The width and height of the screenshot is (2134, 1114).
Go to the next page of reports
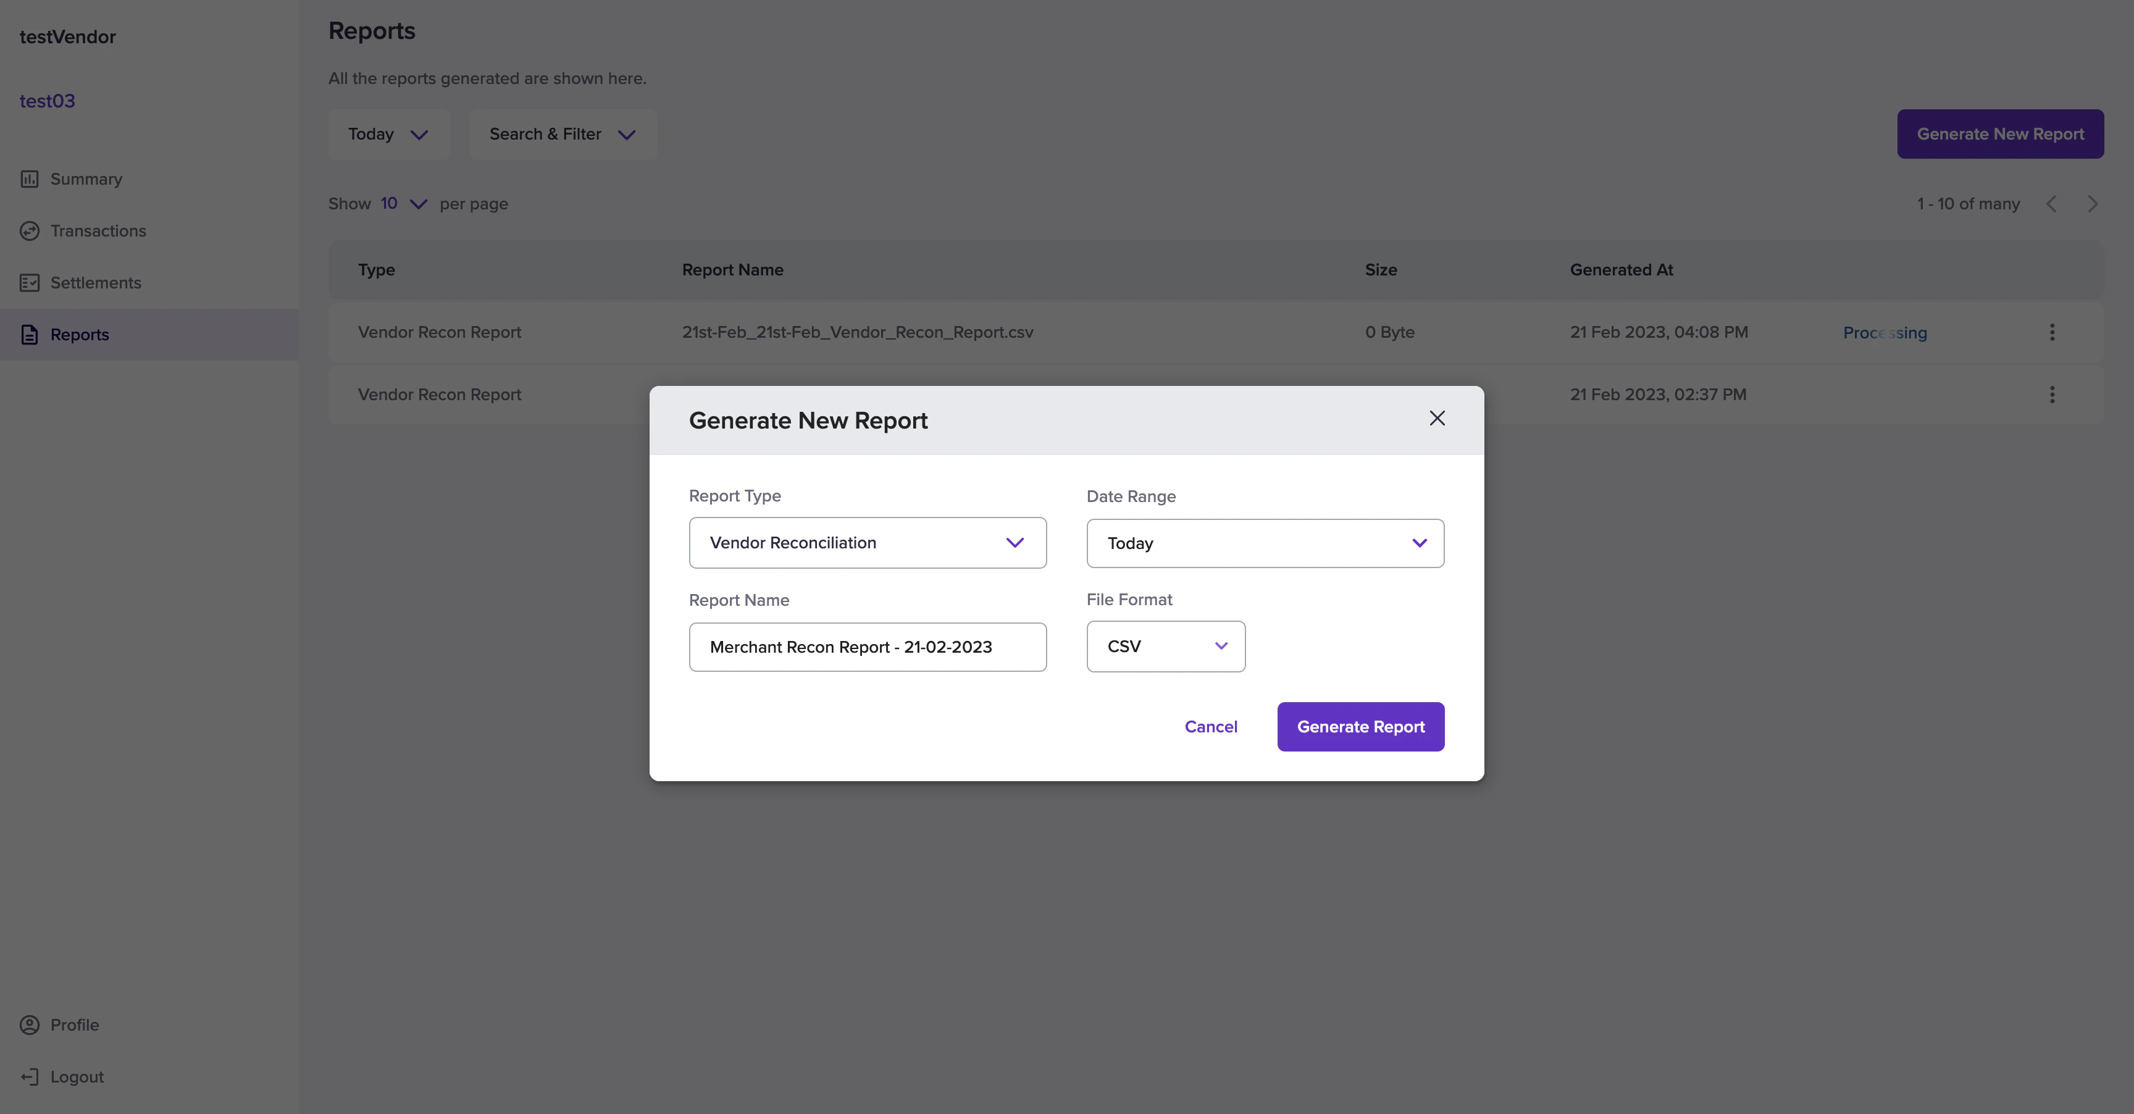(2093, 204)
